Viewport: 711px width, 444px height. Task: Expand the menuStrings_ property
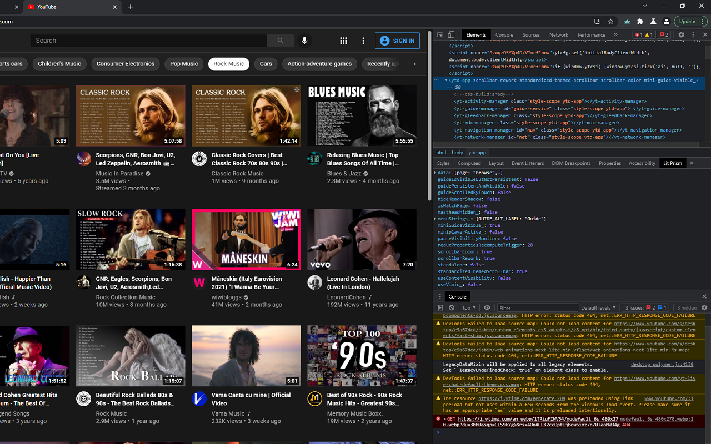[x=436, y=219]
